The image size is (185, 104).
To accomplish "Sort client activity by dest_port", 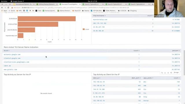I will (x=136, y=78).
